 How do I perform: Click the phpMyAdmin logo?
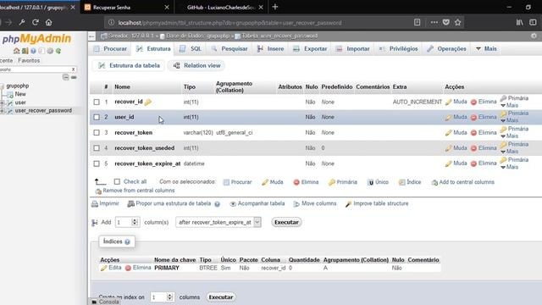pyautogui.click(x=36, y=39)
